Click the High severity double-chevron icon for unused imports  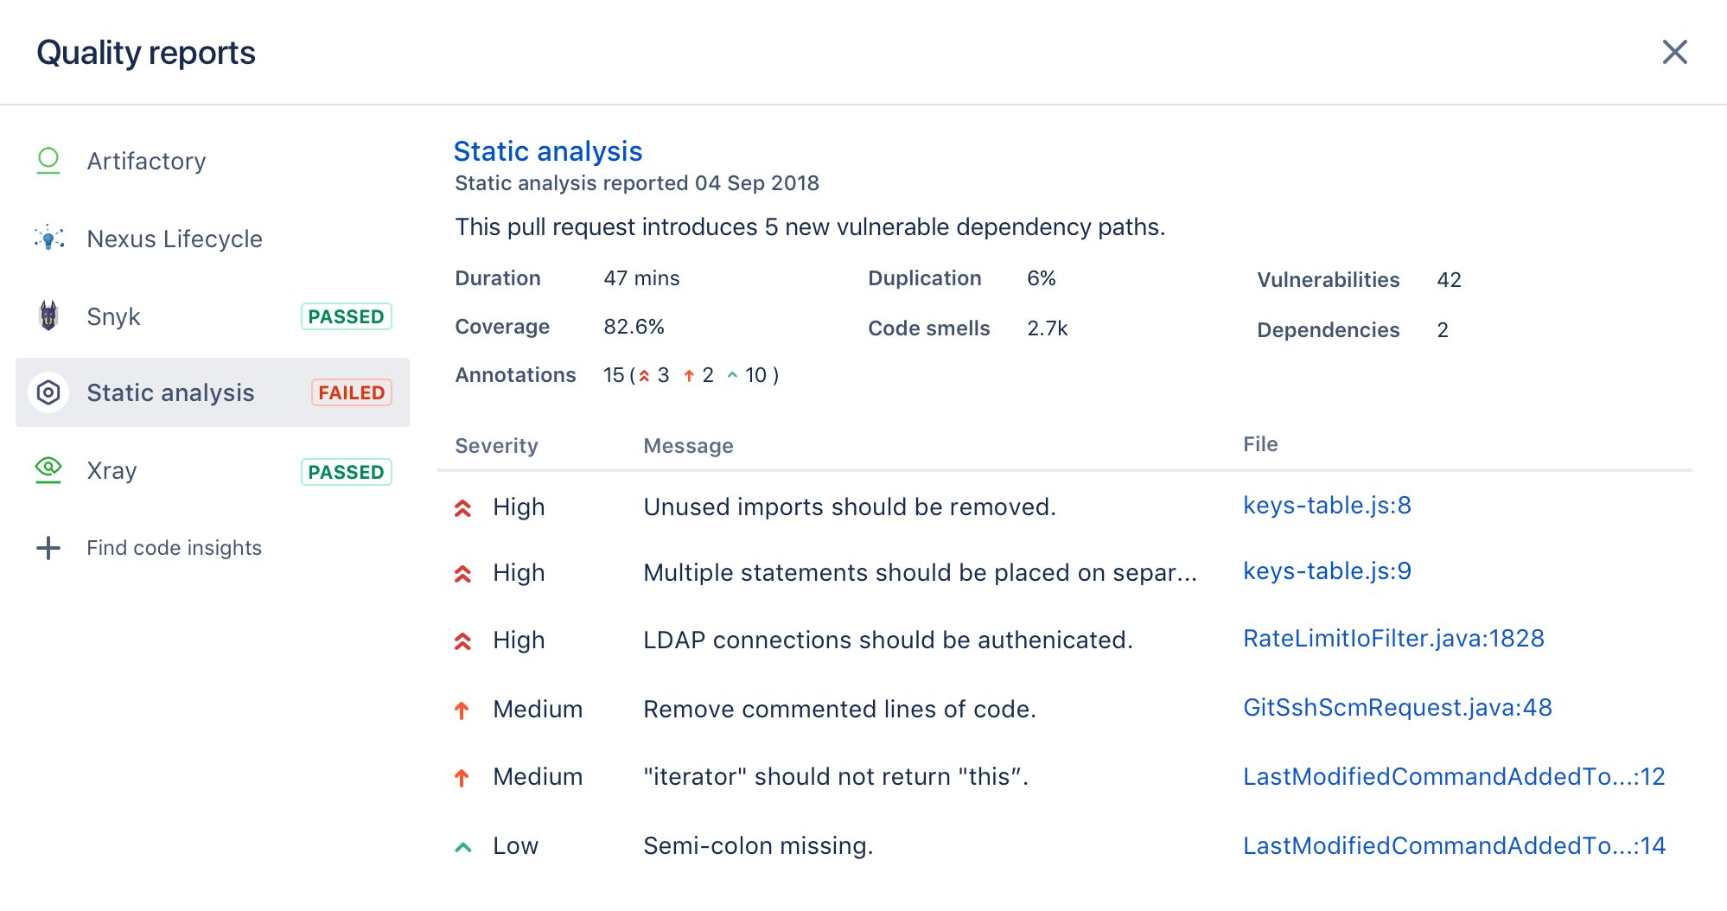coord(463,507)
